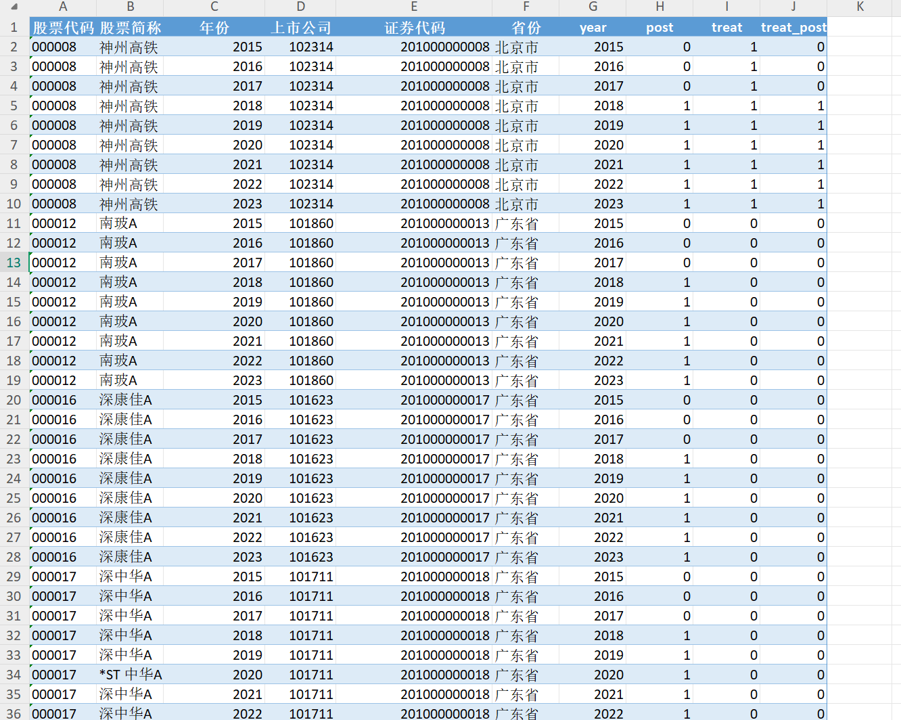Select cell 南玻A in row 11
Screen dimensions: 901x720
[130, 223]
